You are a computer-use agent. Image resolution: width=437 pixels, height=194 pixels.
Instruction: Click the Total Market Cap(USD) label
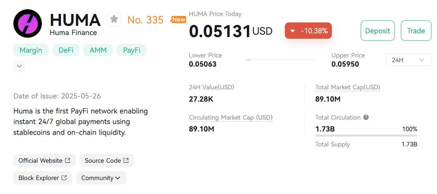pos(347,87)
